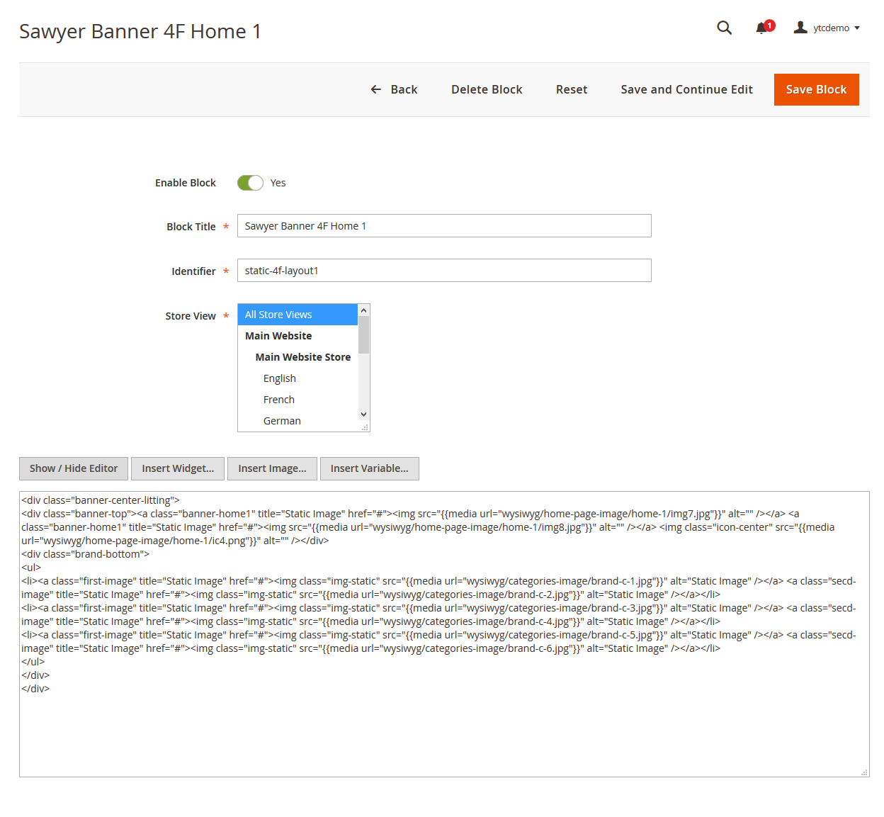Click Show / Hide Editor button
Viewport: 884px width, 817px height.
click(74, 468)
